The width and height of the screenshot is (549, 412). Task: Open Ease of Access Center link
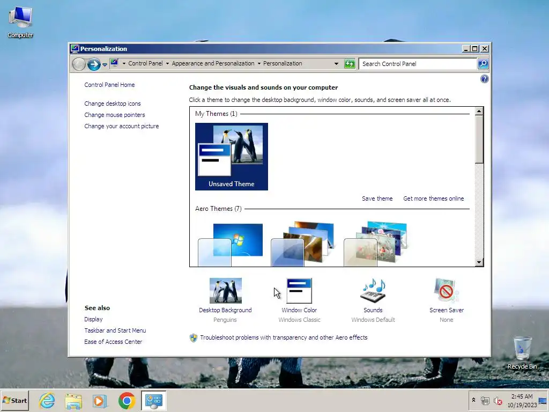coord(113,342)
